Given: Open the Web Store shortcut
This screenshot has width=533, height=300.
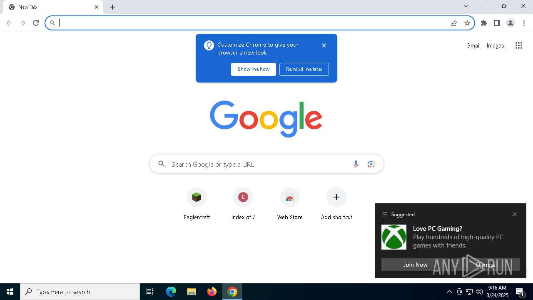Looking at the screenshot, I should [290, 205].
